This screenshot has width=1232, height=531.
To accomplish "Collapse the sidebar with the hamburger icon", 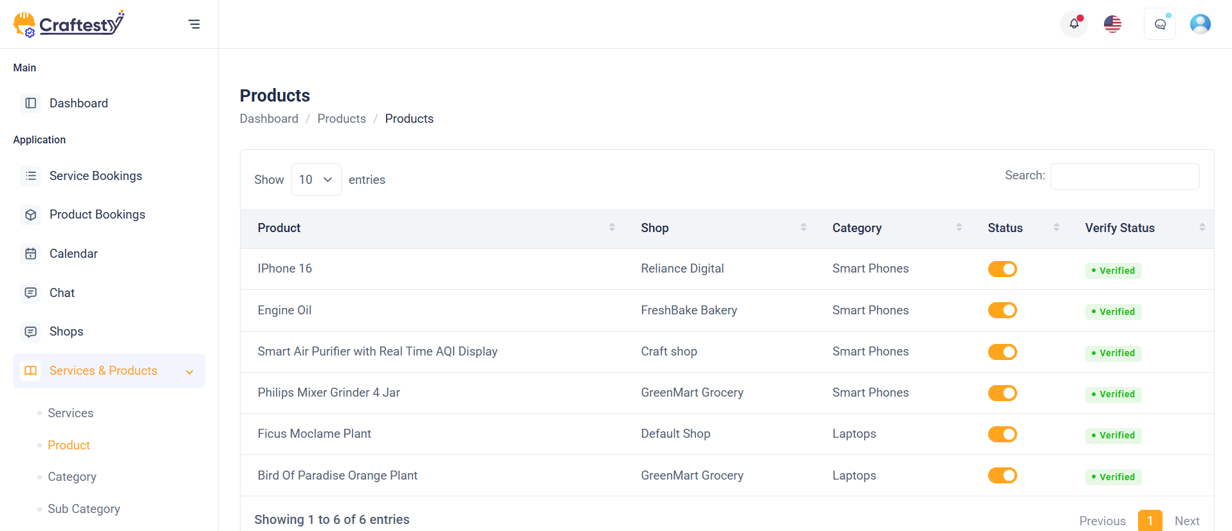I will coord(194,24).
